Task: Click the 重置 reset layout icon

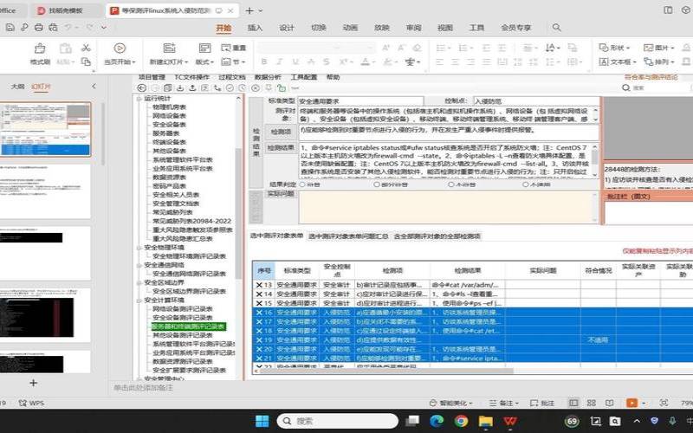Action: pos(233,48)
